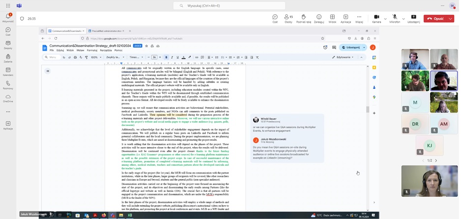Image resolution: width=461 pixels, height=219 pixels.
Task: Open the dropdown arrow beside Opuść
Action: tap(450, 19)
